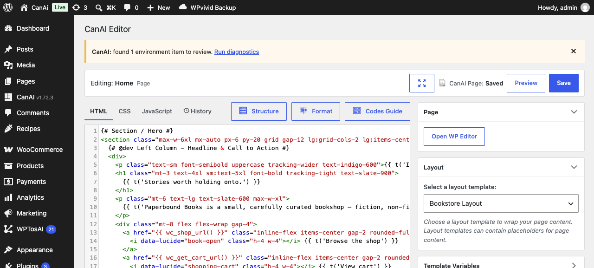Click the Media library icon
Image resolution: width=594 pixels, height=268 pixels.
click(x=8, y=65)
